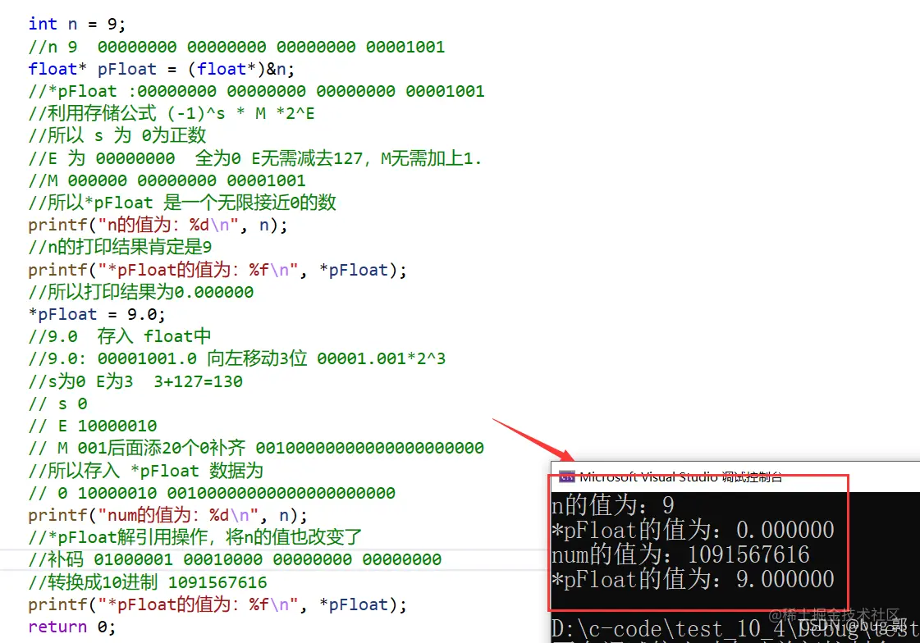Click the comment with formula '(-1)^s * M *2^E'
The width and height of the screenshot is (920, 643).
(x=172, y=113)
